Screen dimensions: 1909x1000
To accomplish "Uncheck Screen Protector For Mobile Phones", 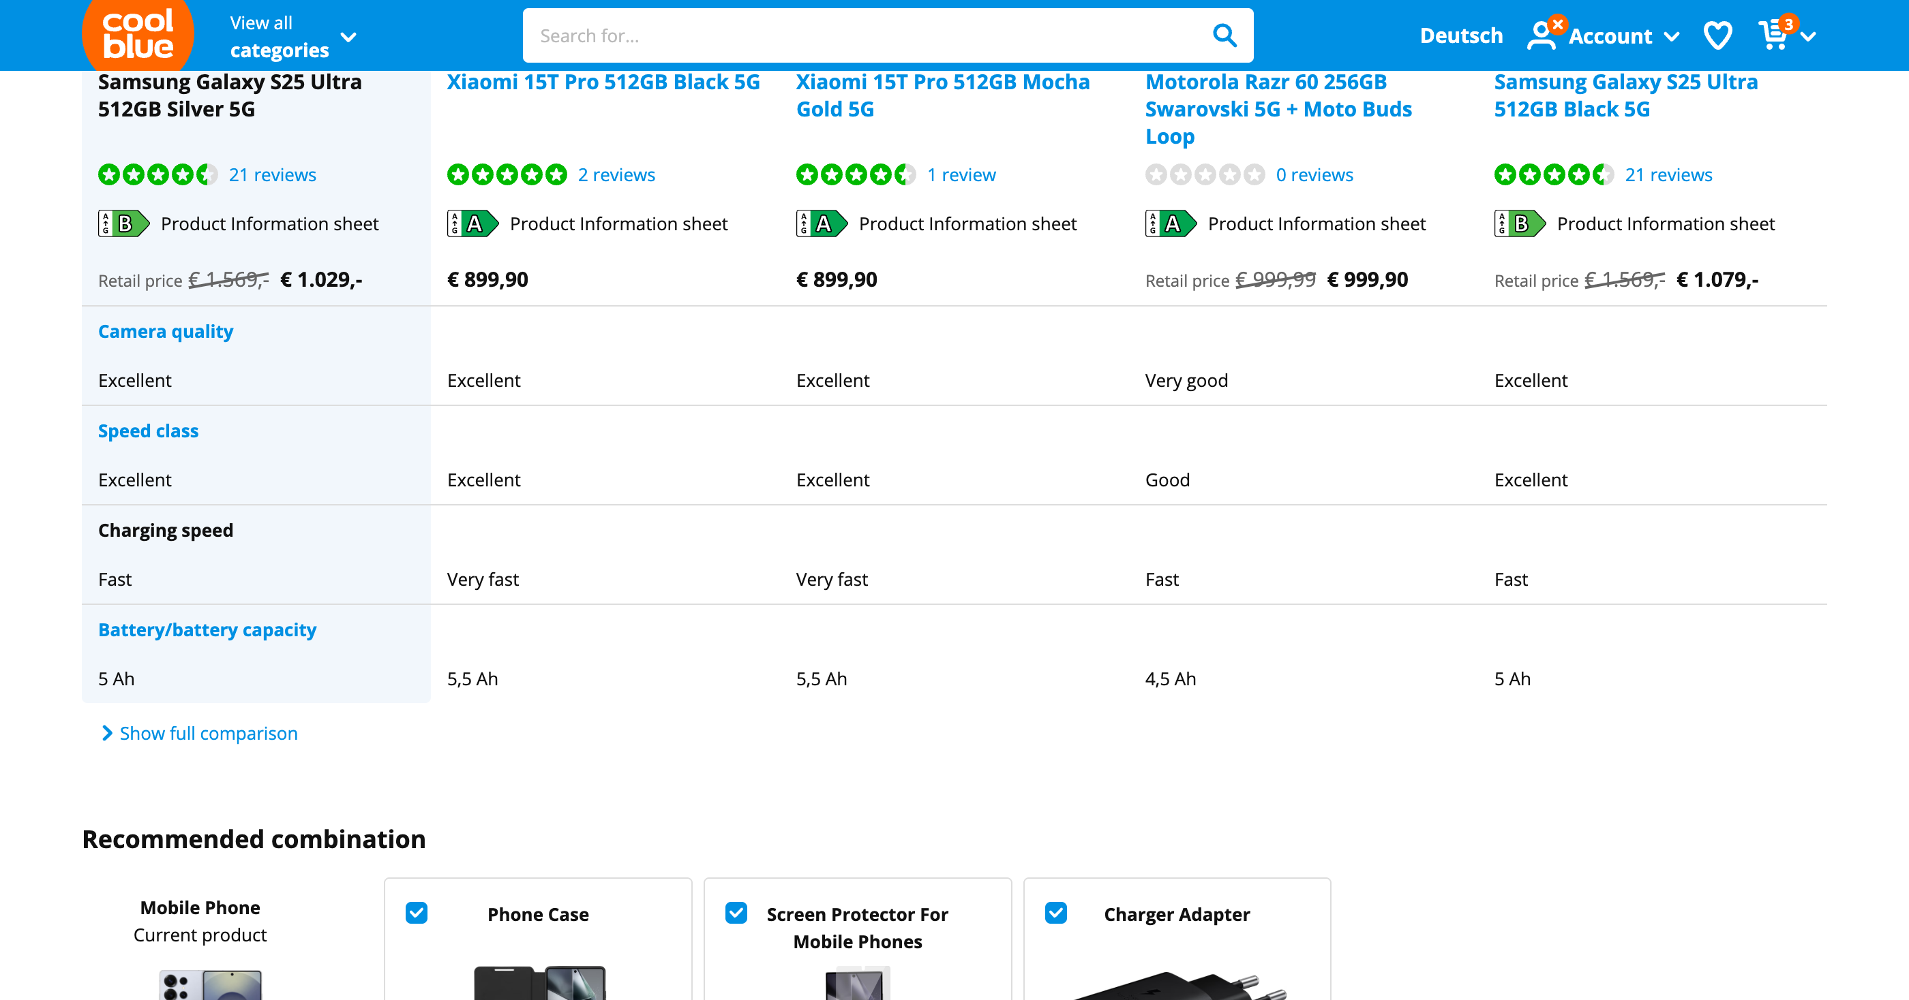I will pos(736,913).
